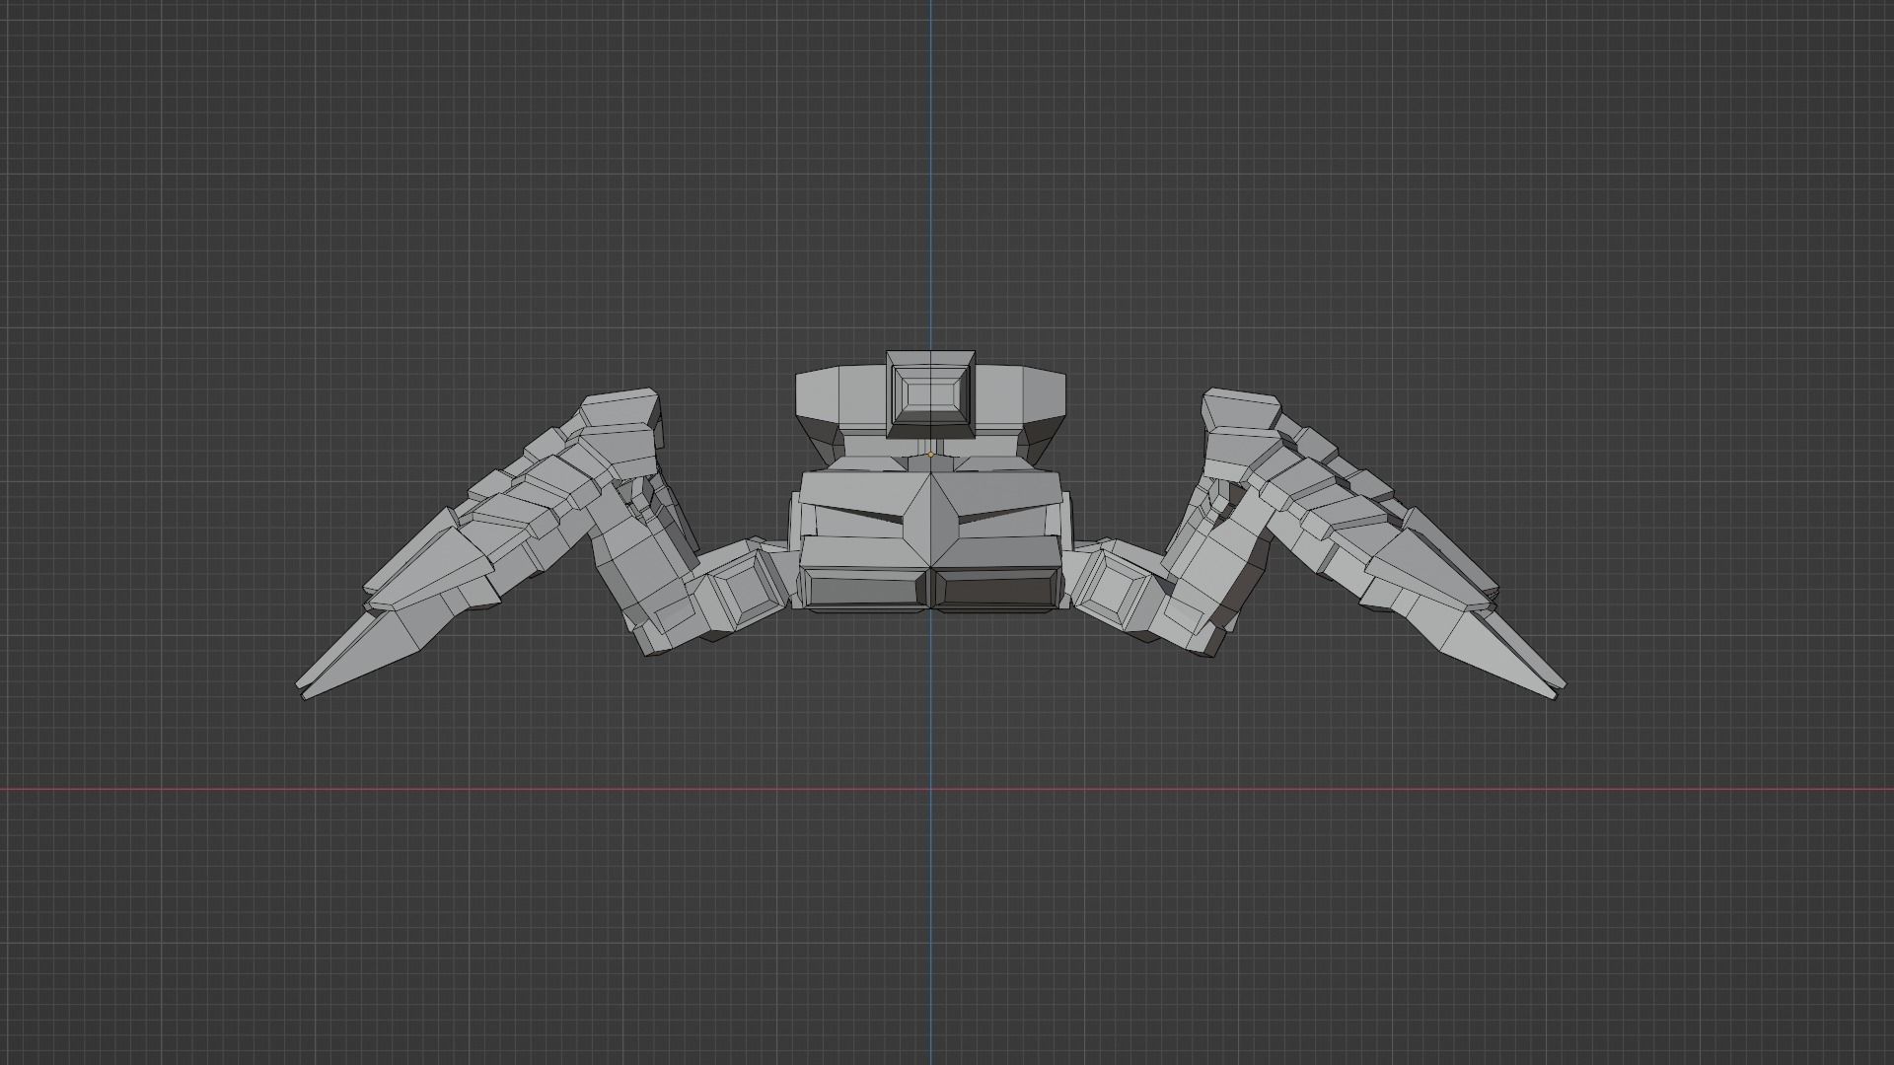
Task: Click the lower-right dark body panel
Action: 997,588
